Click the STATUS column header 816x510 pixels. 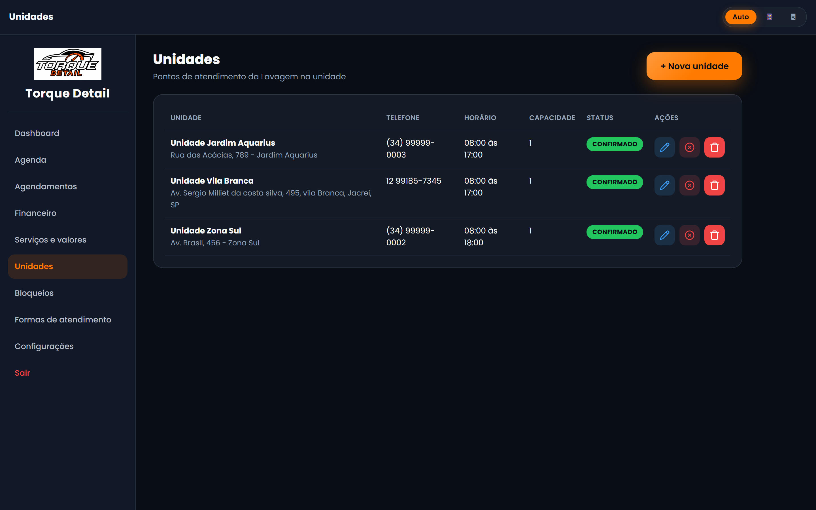pyautogui.click(x=600, y=118)
